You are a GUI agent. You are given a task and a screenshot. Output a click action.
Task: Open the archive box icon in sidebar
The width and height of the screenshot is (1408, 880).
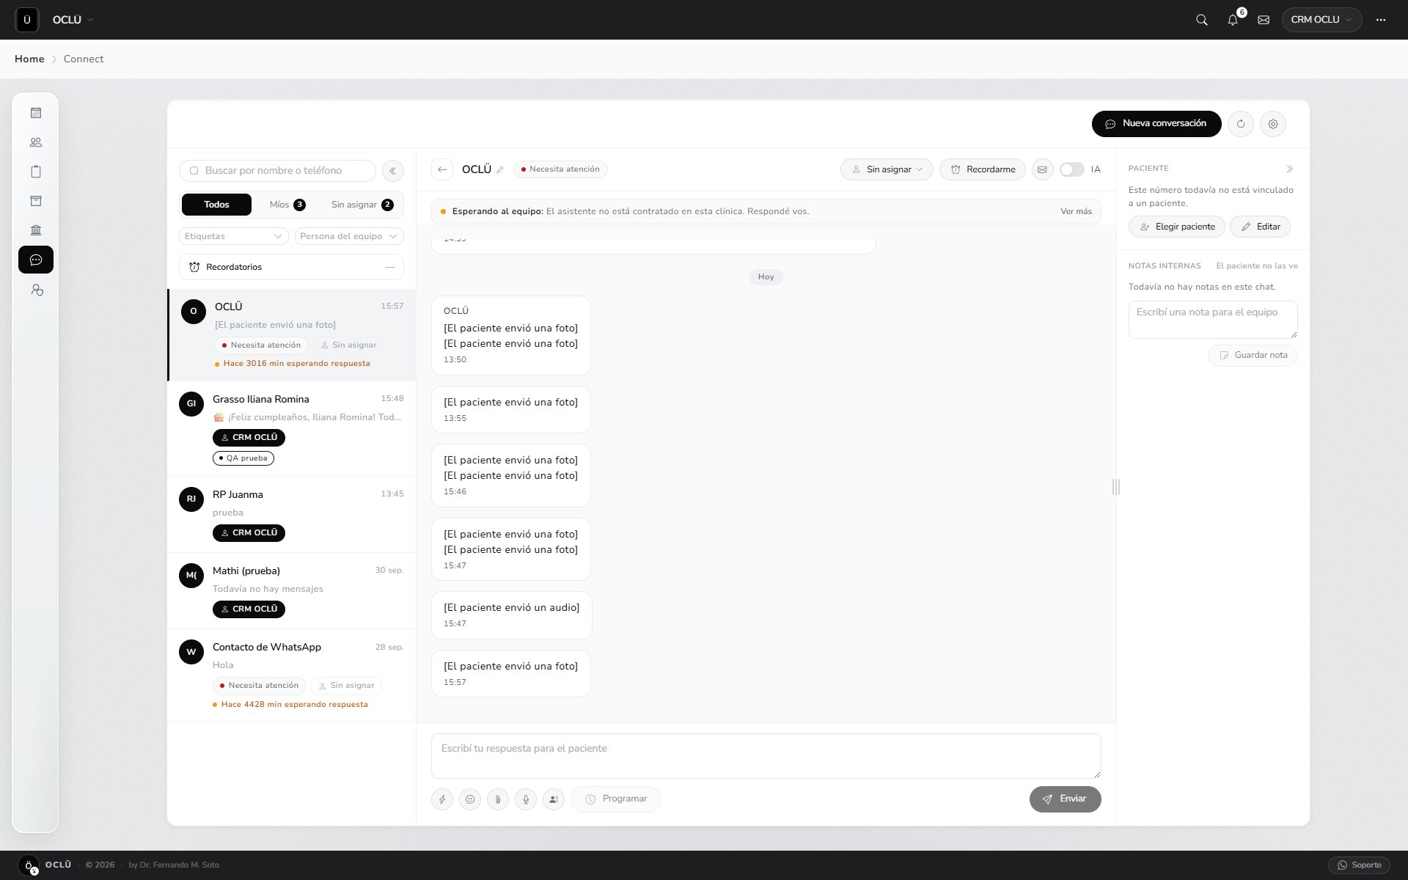coord(36,201)
